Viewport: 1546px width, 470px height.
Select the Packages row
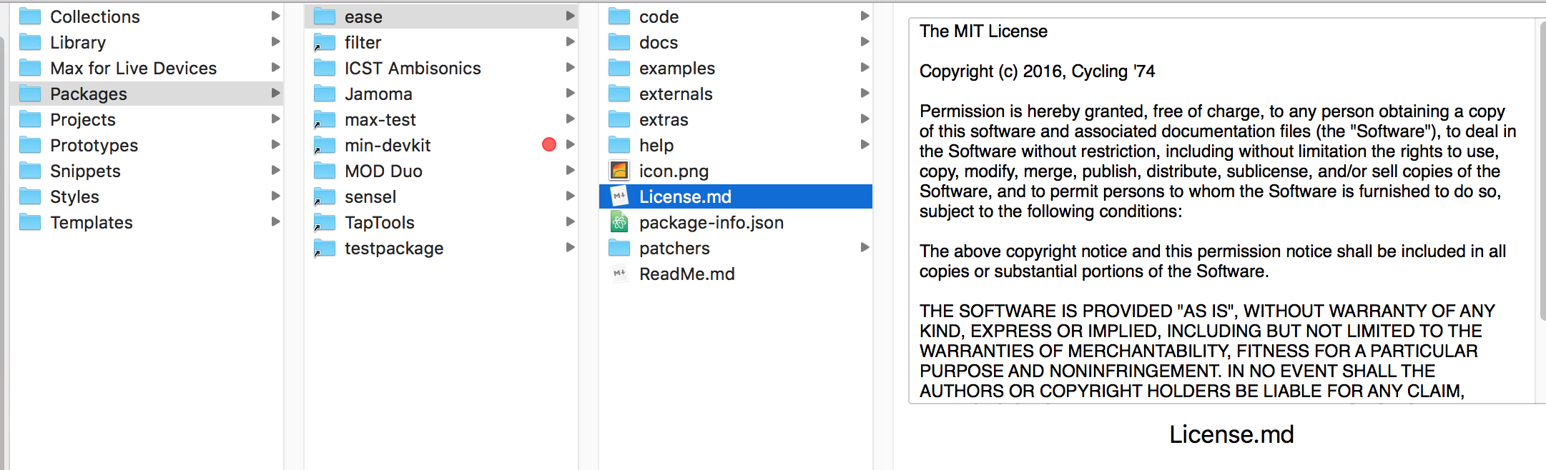(x=147, y=94)
